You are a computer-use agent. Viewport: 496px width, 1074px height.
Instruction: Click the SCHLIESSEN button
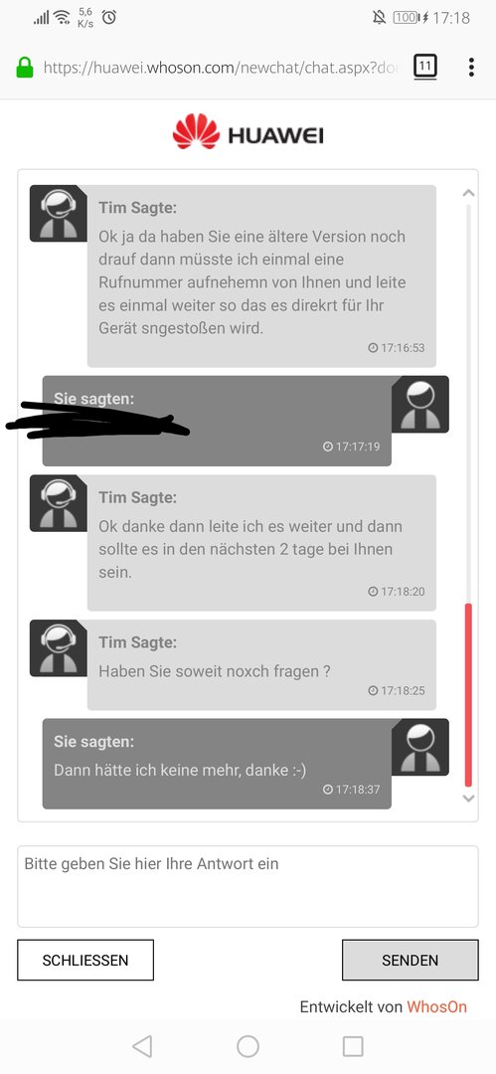85,961
